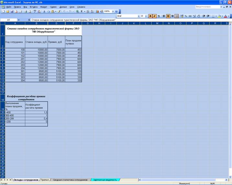Launch the Chart Wizard icon
This screenshot has height=185, width=232.
point(97,11)
